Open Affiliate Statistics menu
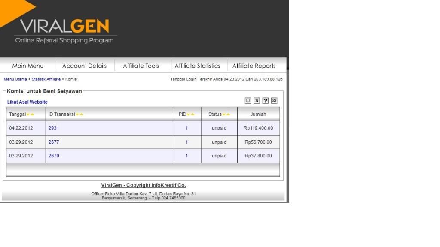Viewport: 440px width, 247px height. pos(198,66)
